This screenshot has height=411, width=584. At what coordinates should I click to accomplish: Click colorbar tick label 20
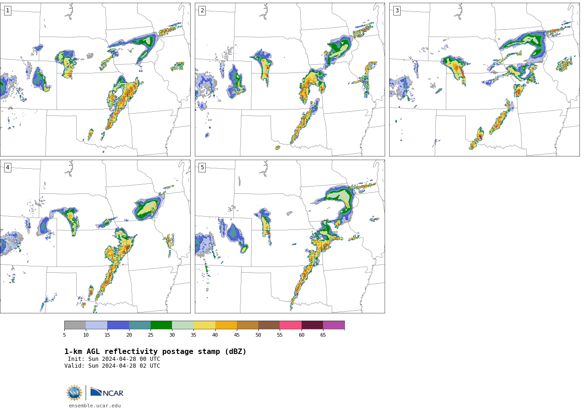point(129,335)
